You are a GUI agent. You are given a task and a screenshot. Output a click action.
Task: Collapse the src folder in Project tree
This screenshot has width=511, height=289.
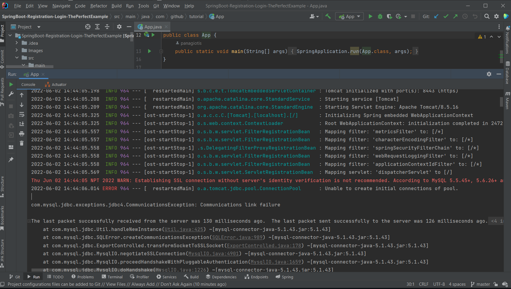coord(17,58)
